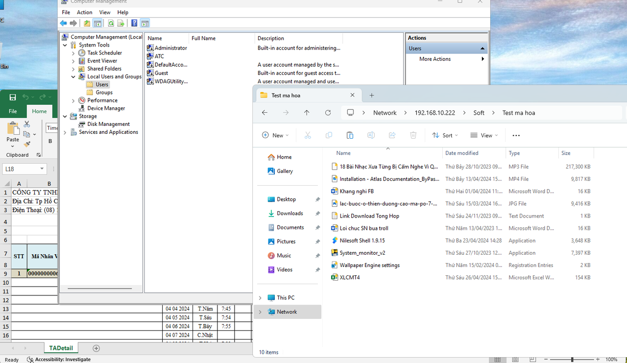Click Paste clipboard icon in Excel

click(x=13, y=129)
